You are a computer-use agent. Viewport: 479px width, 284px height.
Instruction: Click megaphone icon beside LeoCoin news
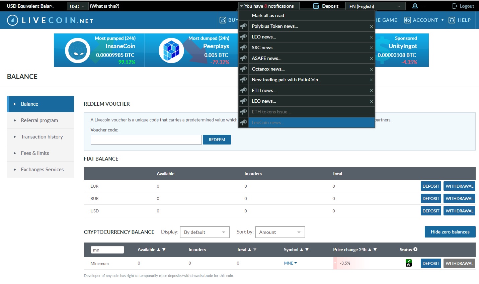[243, 122]
